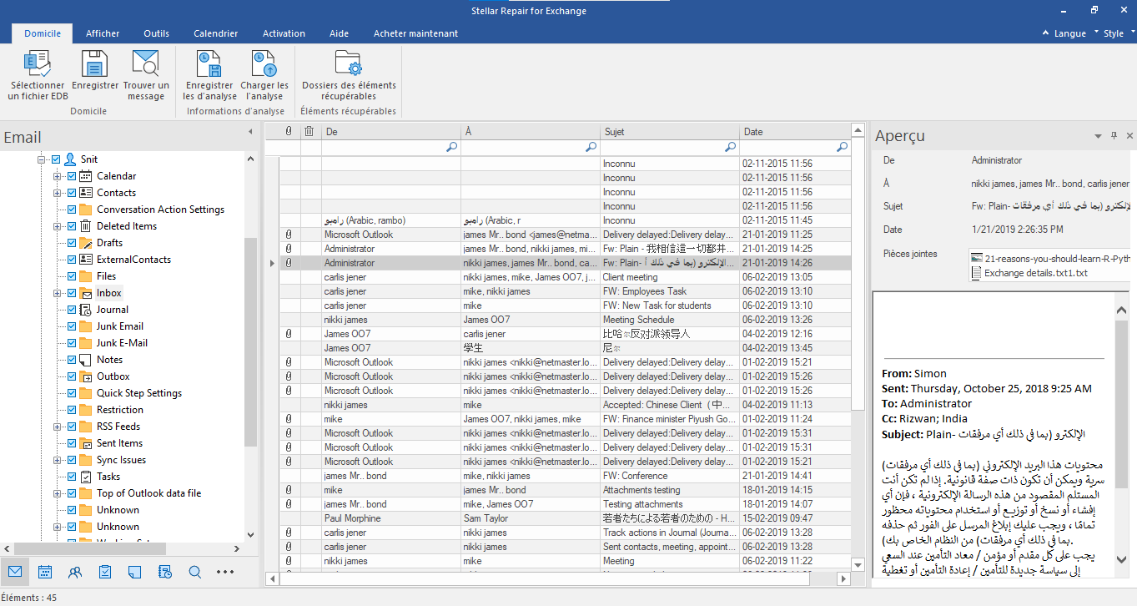Viewport: 1137px width, 606px height.
Task: Sort messages by De column header
Action: pyautogui.click(x=390, y=131)
